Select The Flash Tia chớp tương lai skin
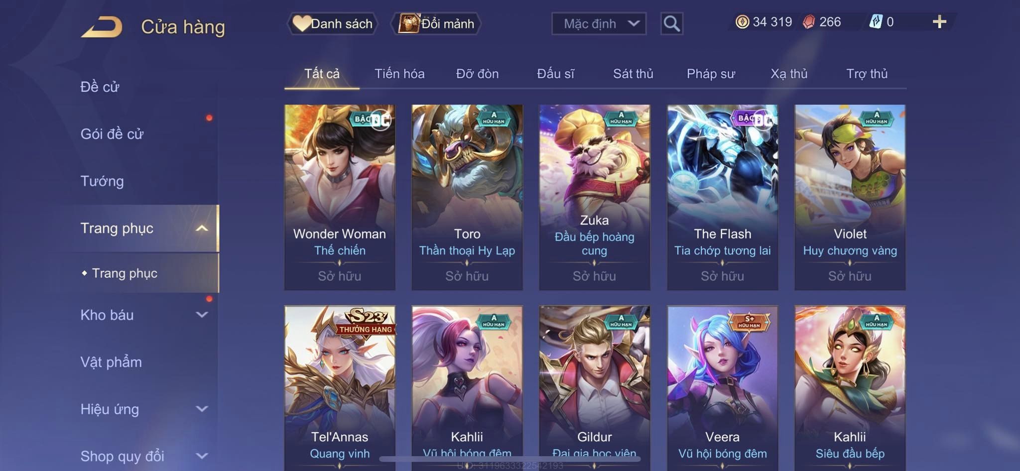 click(722, 197)
